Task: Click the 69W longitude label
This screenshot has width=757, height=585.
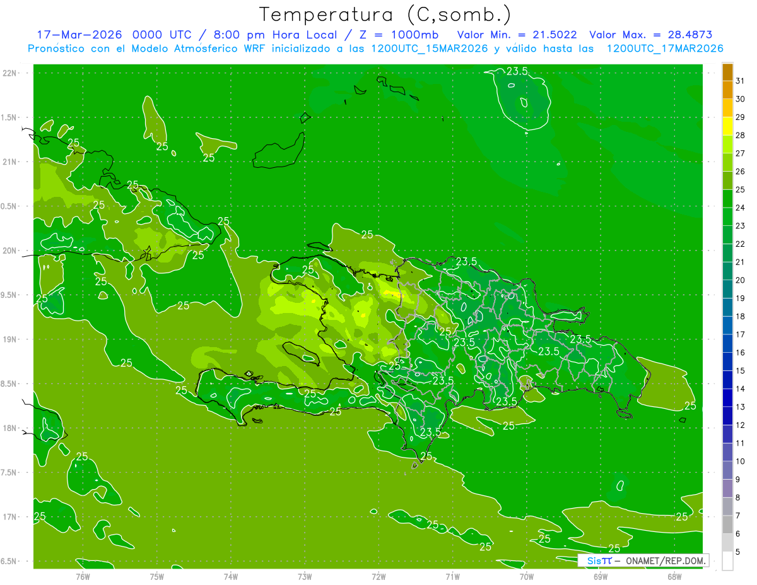Action: click(601, 576)
